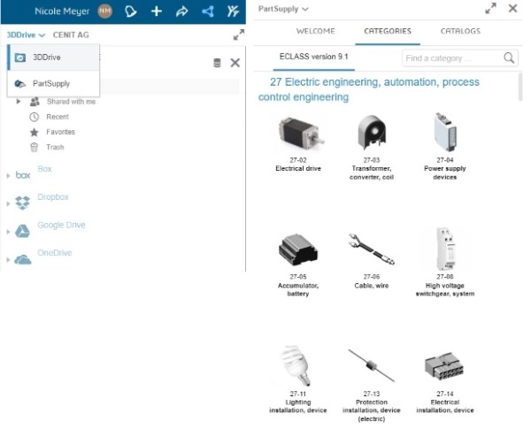Open the 27 Electric engineering category heading
The width and height of the screenshot is (531, 429).
click(369, 89)
